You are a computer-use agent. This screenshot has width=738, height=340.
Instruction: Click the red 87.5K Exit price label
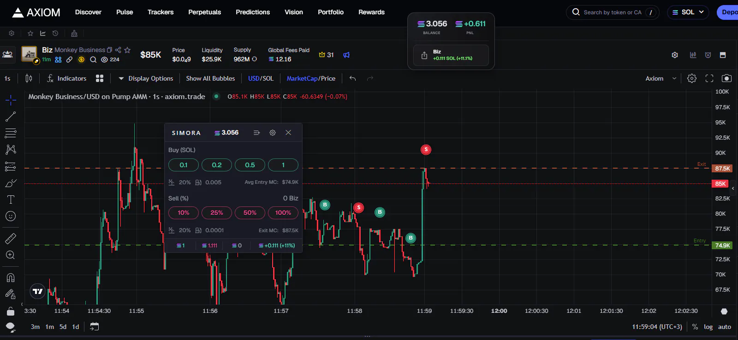(722, 169)
